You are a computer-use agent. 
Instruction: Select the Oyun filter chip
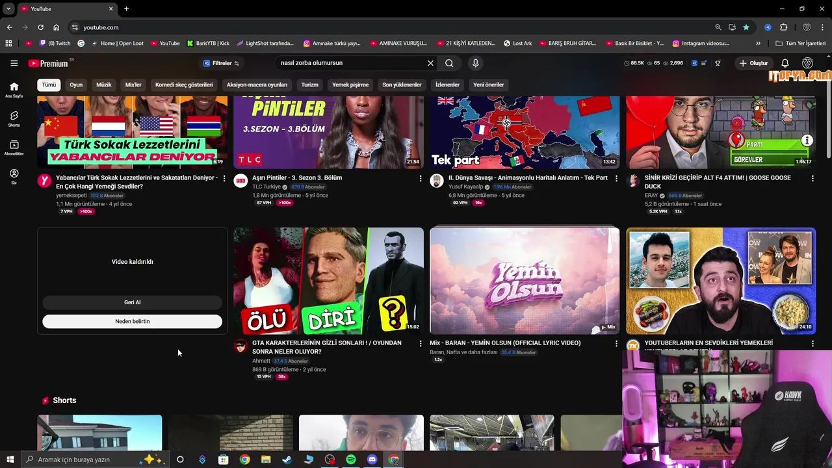76,84
